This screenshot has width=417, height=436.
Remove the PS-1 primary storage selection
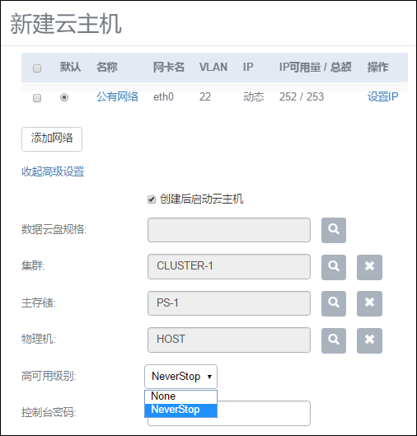369,303
